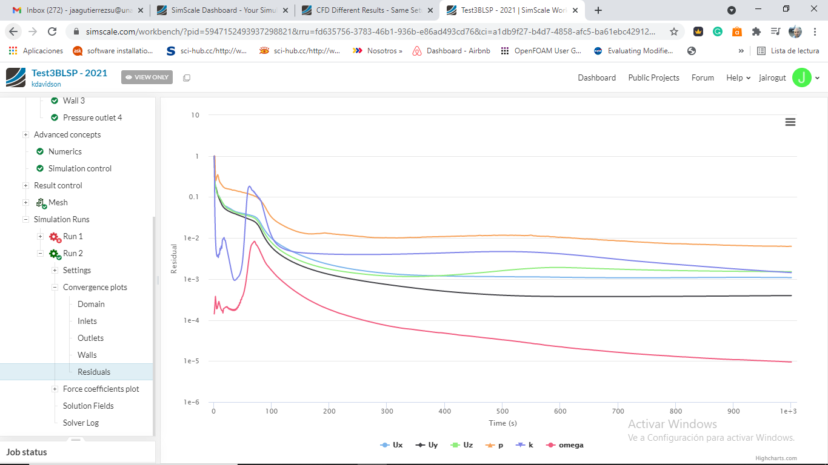Open the Run 2 gear status icon
This screenshot has height=465, width=828.
[55, 254]
